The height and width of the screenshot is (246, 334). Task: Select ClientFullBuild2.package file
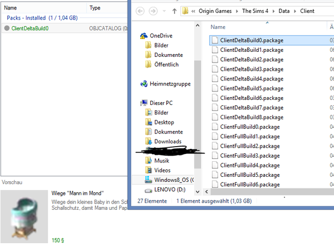click(250, 146)
